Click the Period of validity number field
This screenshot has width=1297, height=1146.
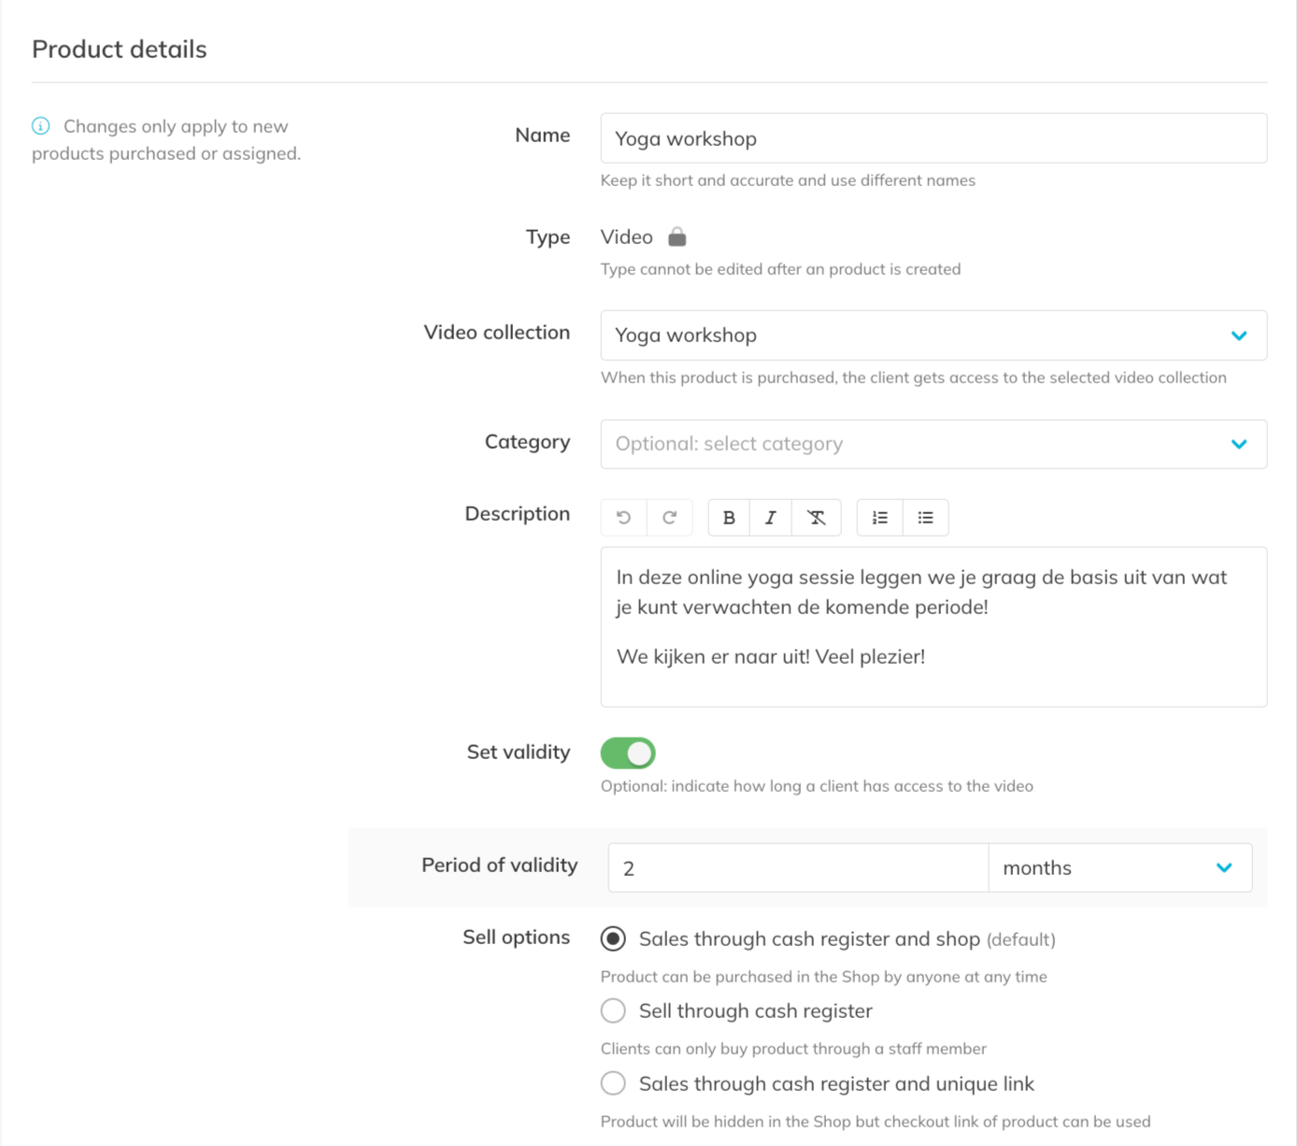[x=797, y=867]
